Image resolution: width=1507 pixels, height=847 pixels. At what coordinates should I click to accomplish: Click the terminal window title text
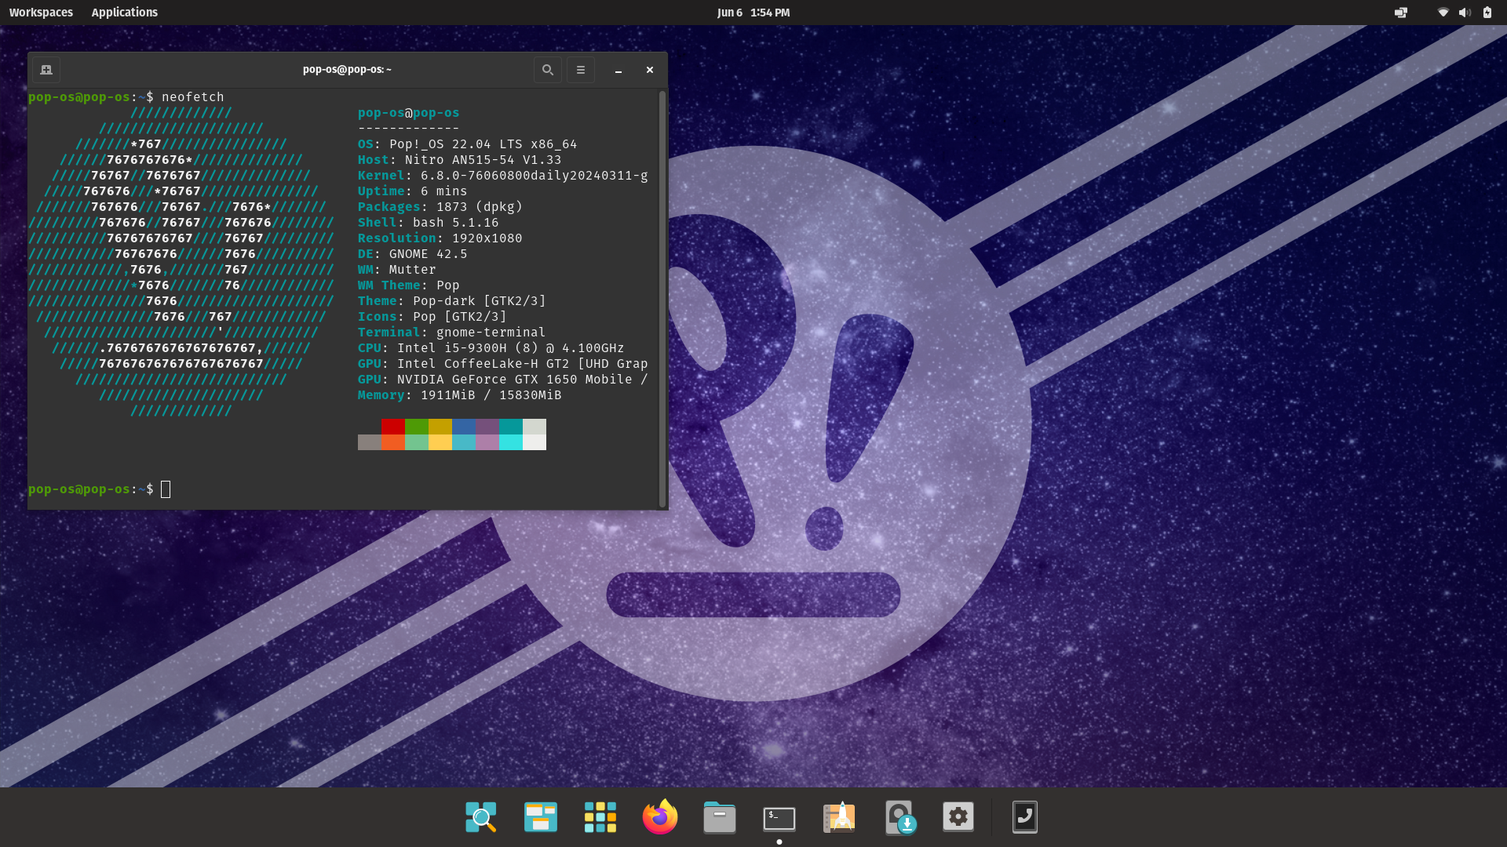pyautogui.click(x=347, y=70)
